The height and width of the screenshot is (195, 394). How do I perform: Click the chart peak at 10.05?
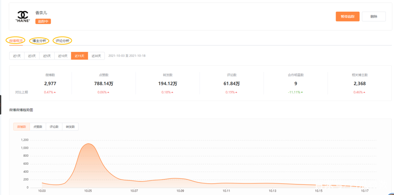pyautogui.click(x=88, y=144)
